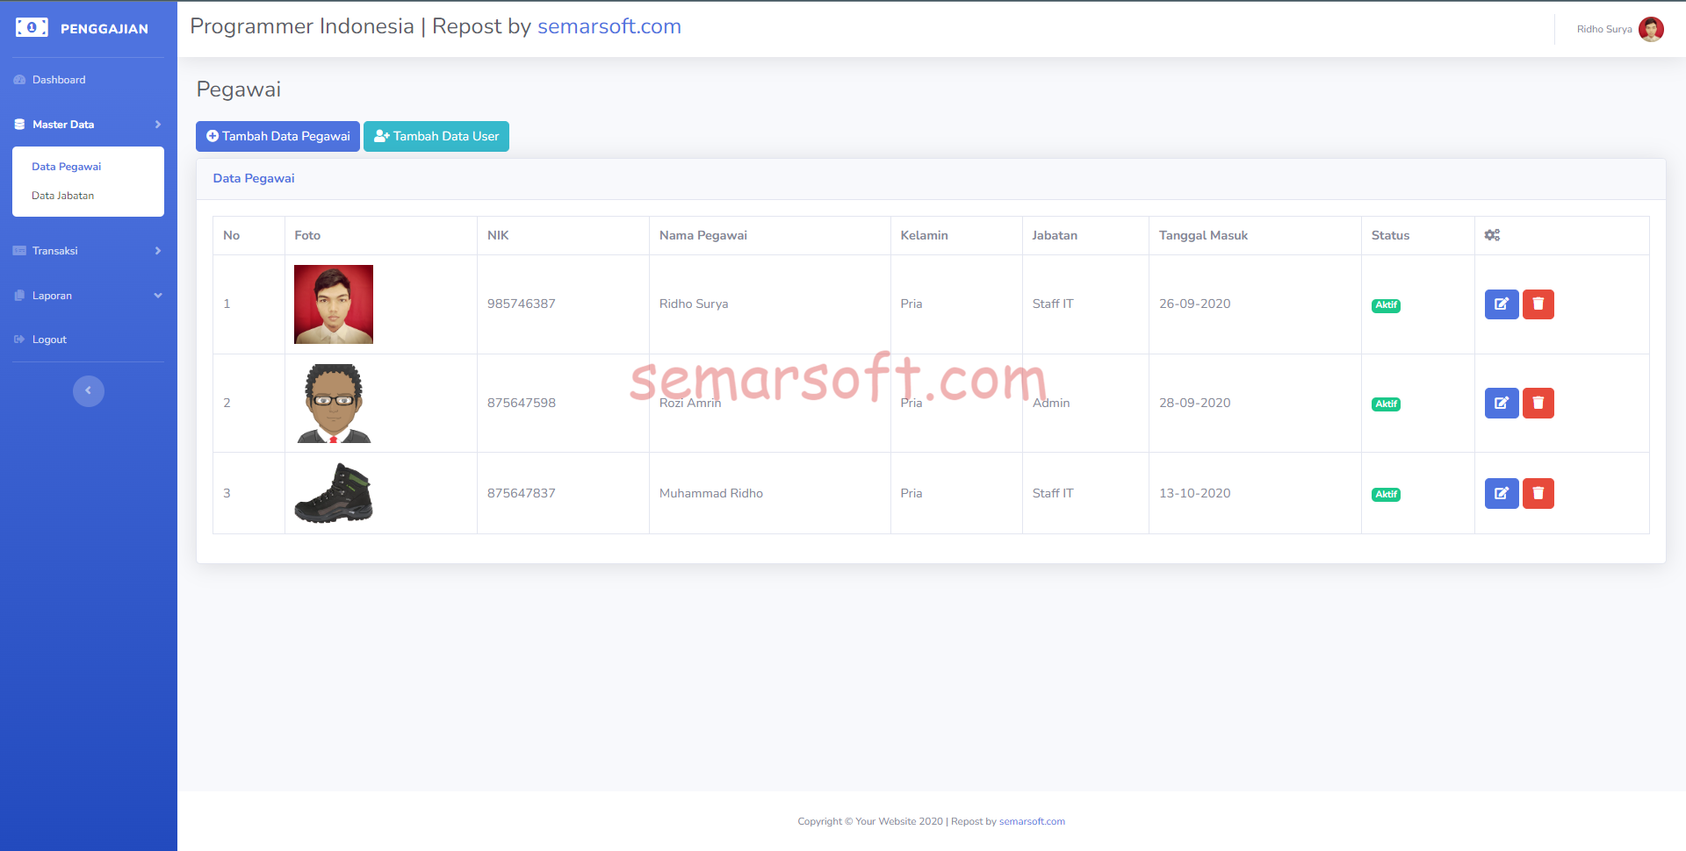1686x851 pixels.
Task: Select Data Pegawai in the sidebar
Action: 67,166
